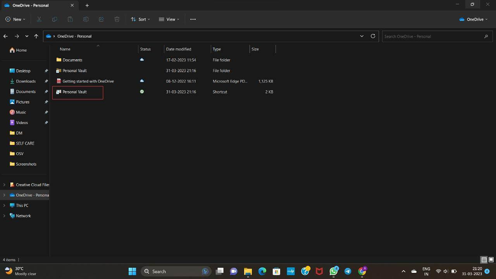Go back with the Back arrow

click(5, 36)
